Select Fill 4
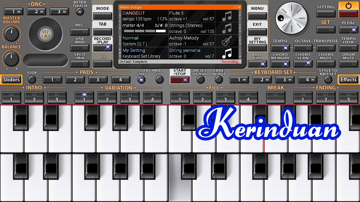Image resolution: width=360 pixels, height=202 pixels. 248,97
